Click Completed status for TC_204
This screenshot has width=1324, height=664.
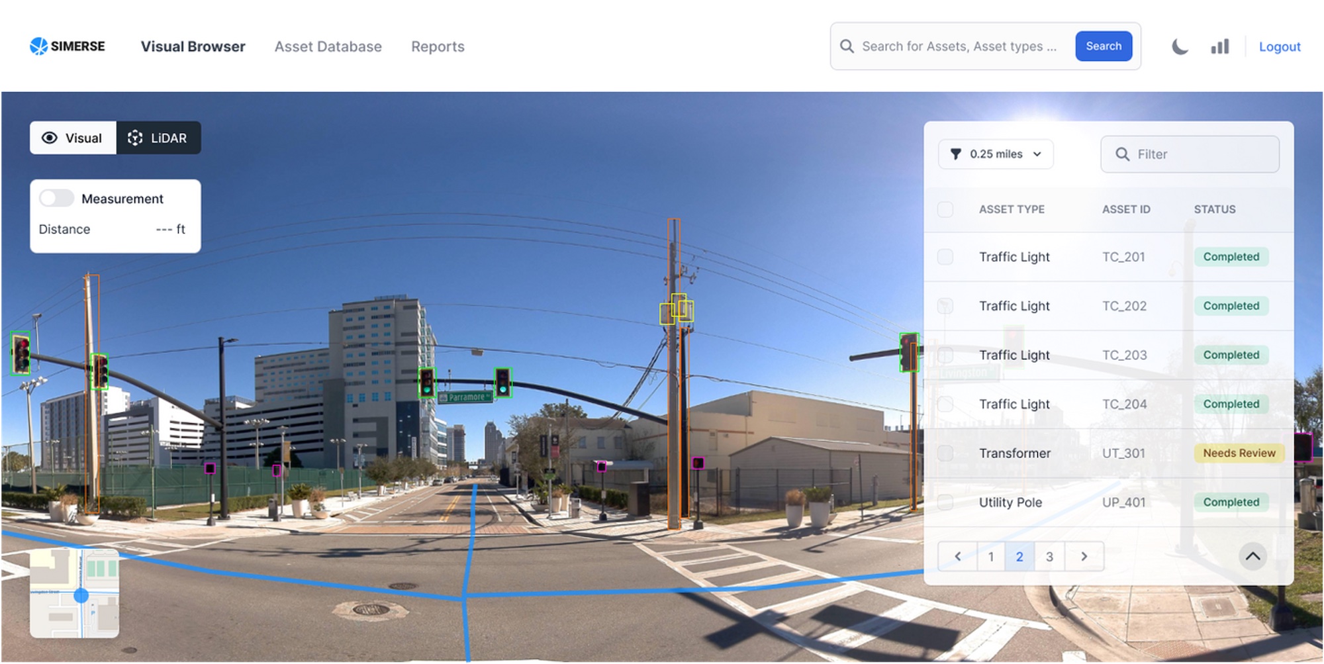coord(1231,404)
